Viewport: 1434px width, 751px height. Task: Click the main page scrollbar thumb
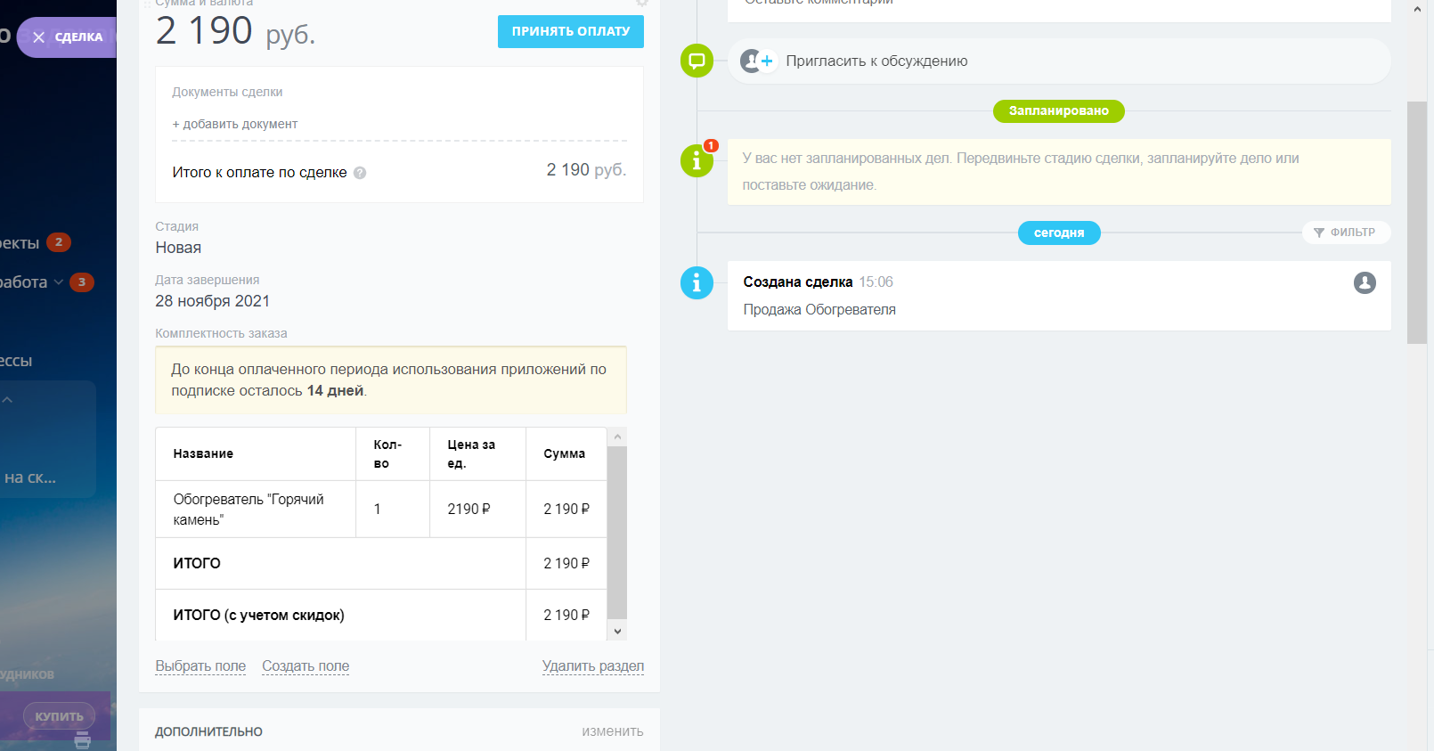(1417, 223)
